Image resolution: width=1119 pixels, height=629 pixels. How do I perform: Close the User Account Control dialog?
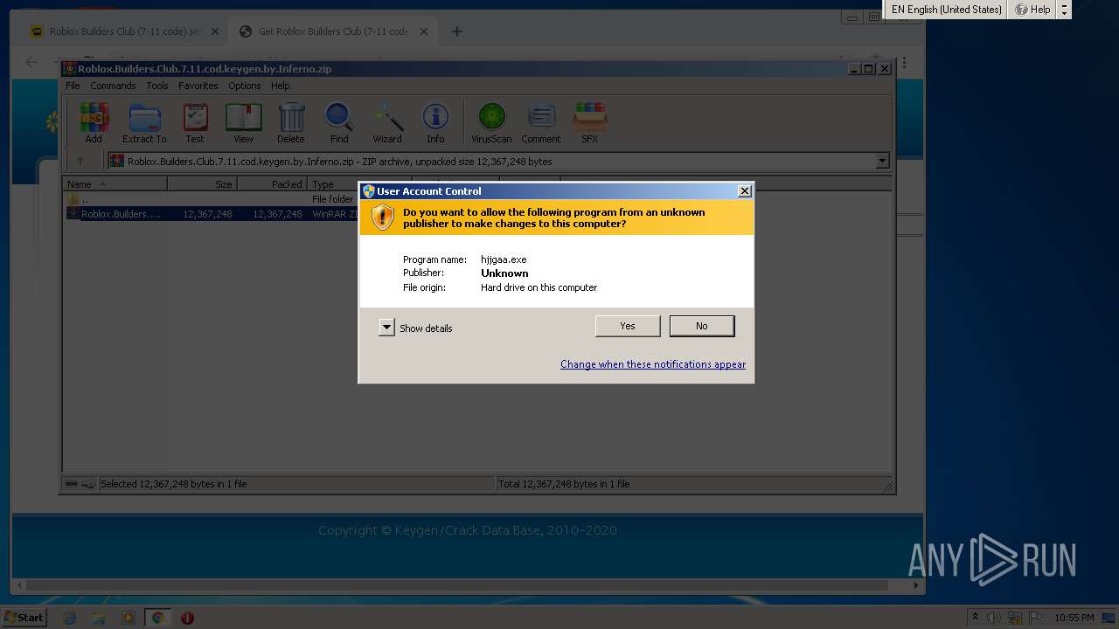[745, 191]
